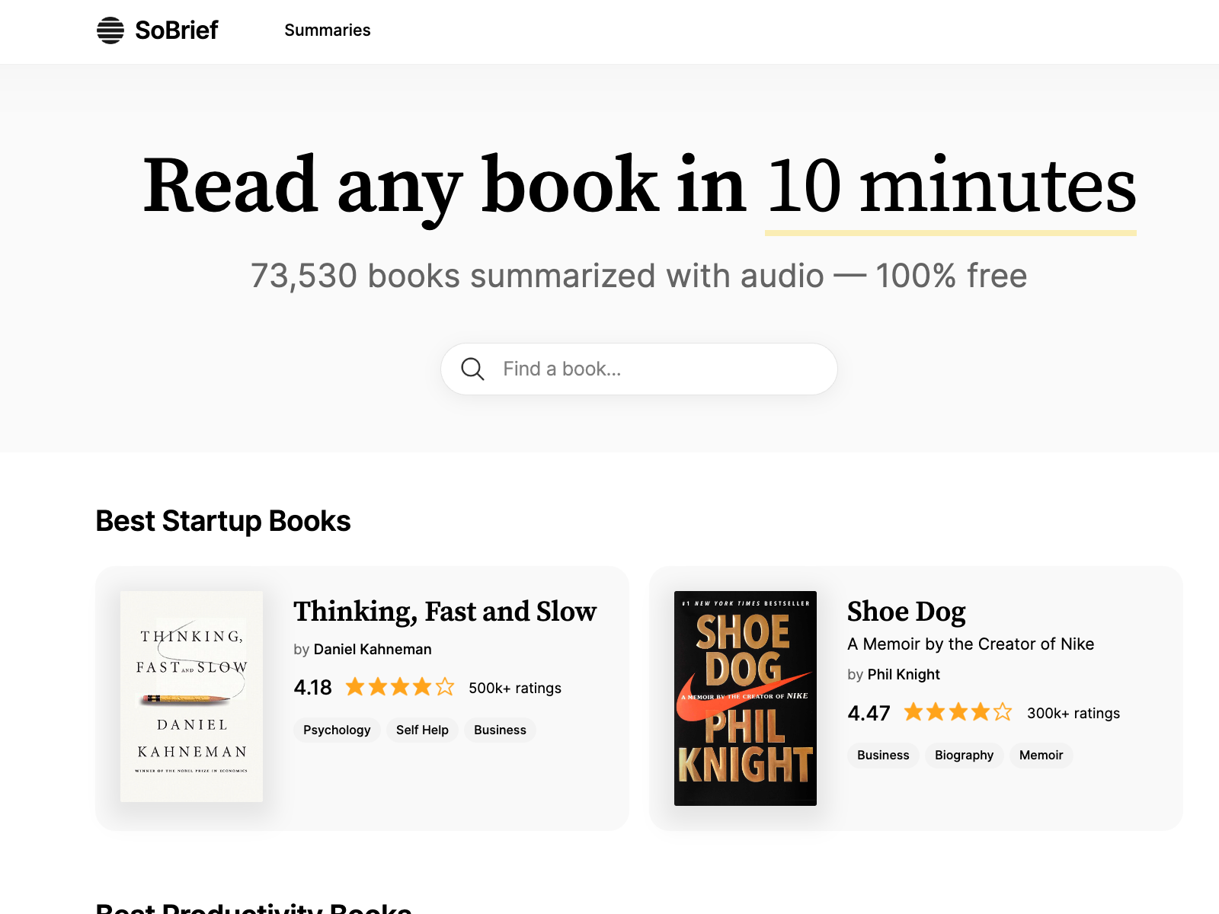1219x914 pixels.
Task: Open the Thinking, Fast and Slow summary
Action: 445,611
